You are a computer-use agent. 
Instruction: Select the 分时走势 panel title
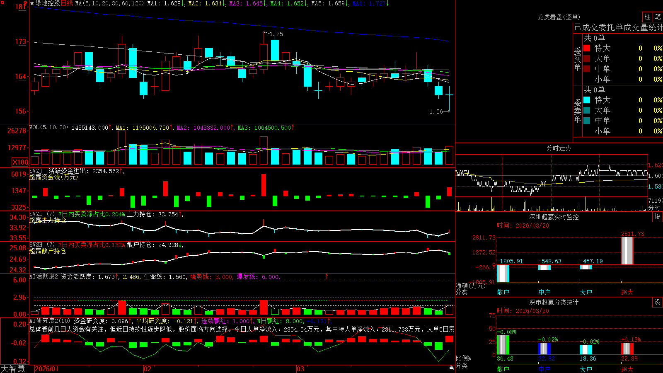point(559,148)
